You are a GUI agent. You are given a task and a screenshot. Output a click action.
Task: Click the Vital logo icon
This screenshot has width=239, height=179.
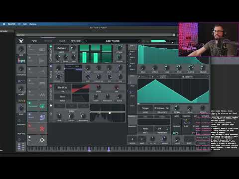(x=21, y=41)
